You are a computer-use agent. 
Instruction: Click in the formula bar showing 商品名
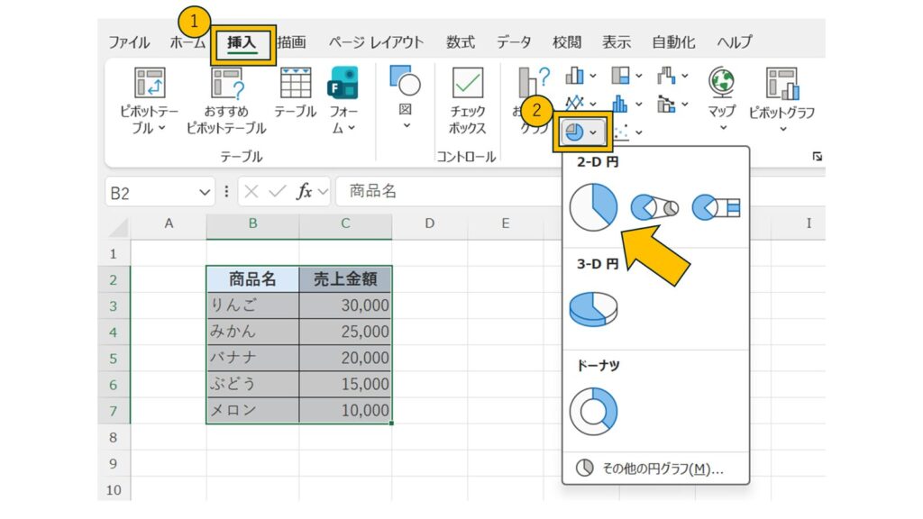pyautogui.click(x=541, y=192)
